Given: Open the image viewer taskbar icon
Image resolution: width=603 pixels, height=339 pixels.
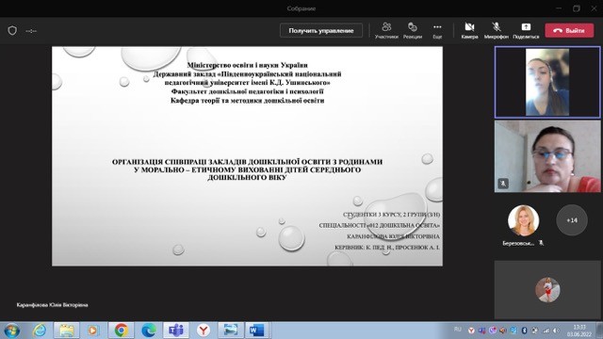Looking at the screenshot, I should 231,331.
